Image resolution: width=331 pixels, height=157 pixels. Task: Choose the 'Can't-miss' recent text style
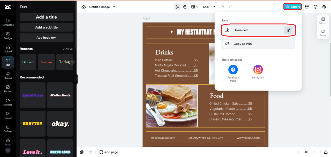pos(46,62)
